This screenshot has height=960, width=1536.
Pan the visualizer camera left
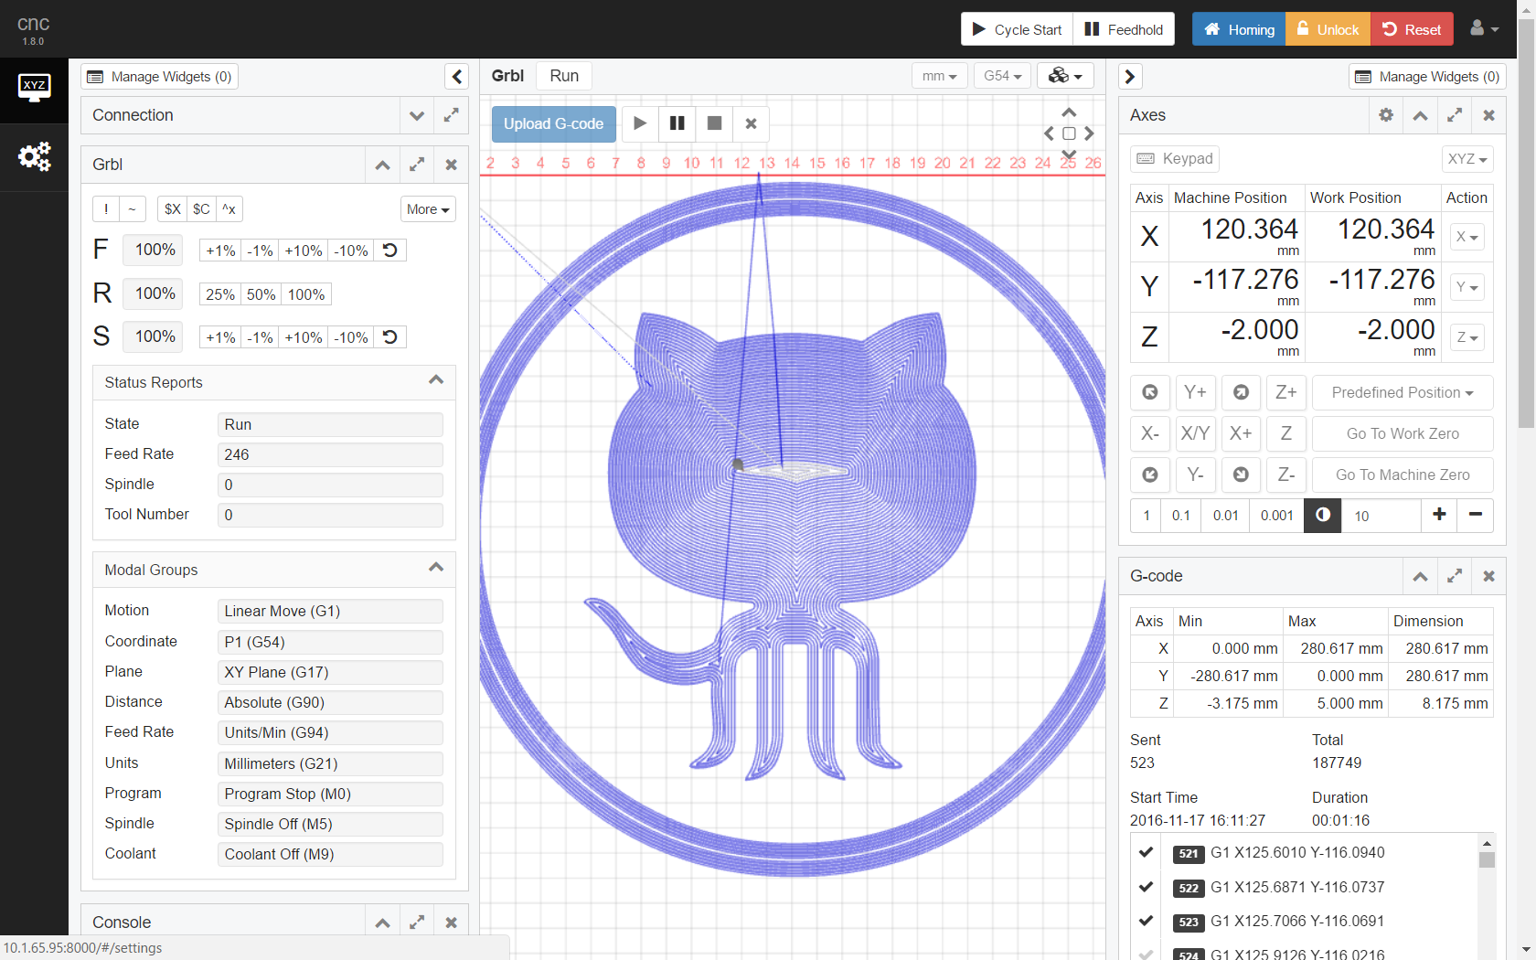pos(1049,133)
